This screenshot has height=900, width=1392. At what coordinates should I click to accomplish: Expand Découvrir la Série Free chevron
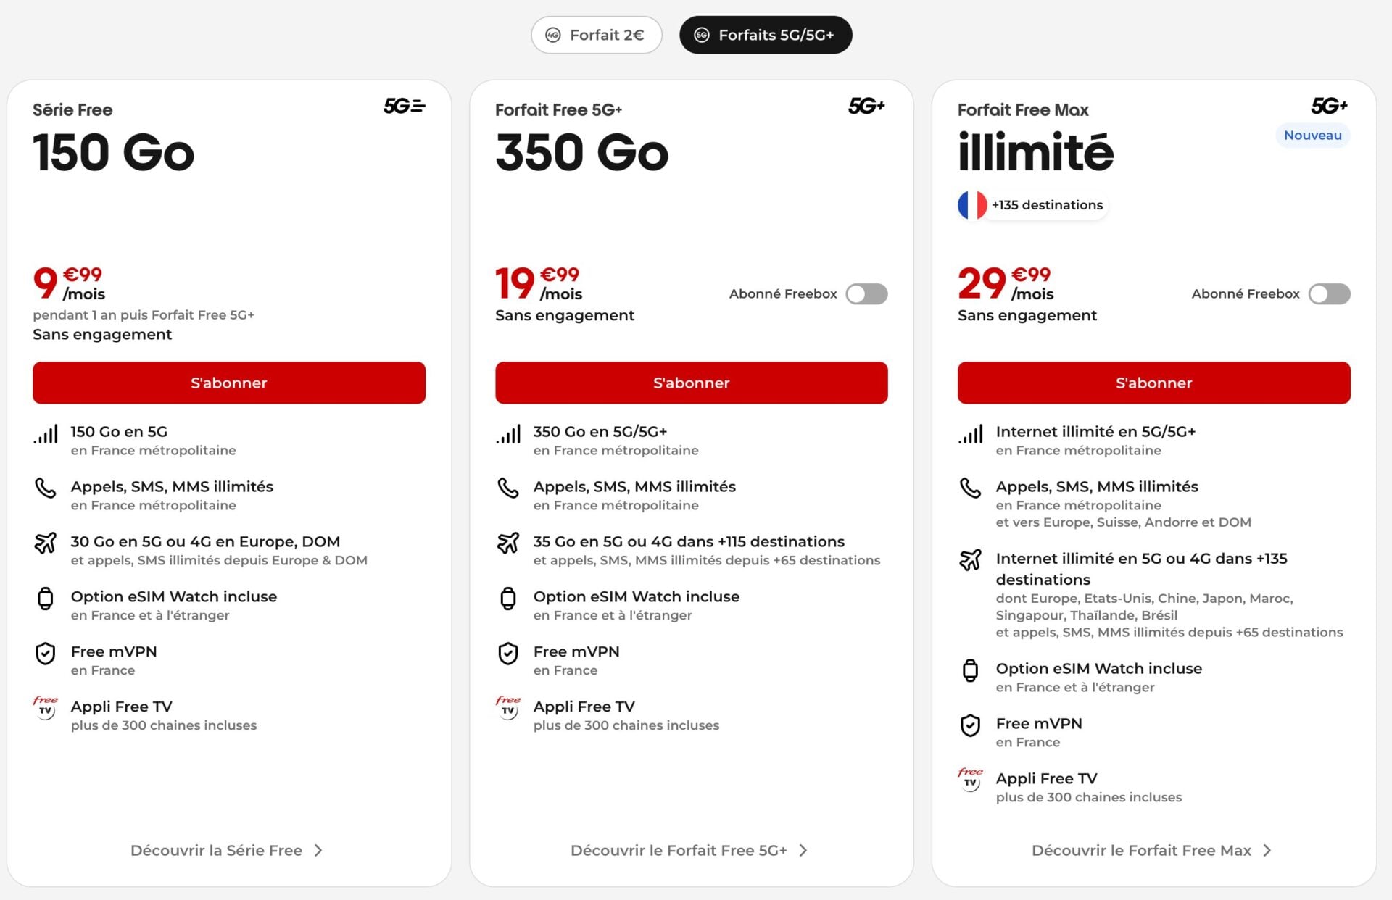coord(318,851)
